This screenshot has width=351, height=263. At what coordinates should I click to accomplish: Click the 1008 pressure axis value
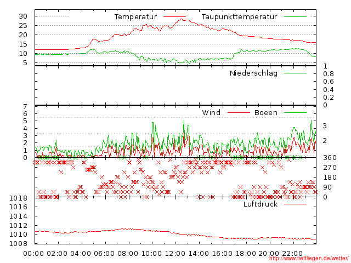(x=18, y=243)
